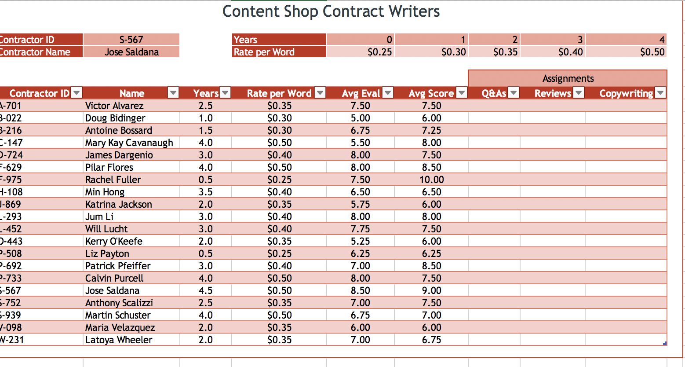The image size is (685, 367).
Task: Click the $0.50 rate under 4 years
Action: tap(626, 51)
